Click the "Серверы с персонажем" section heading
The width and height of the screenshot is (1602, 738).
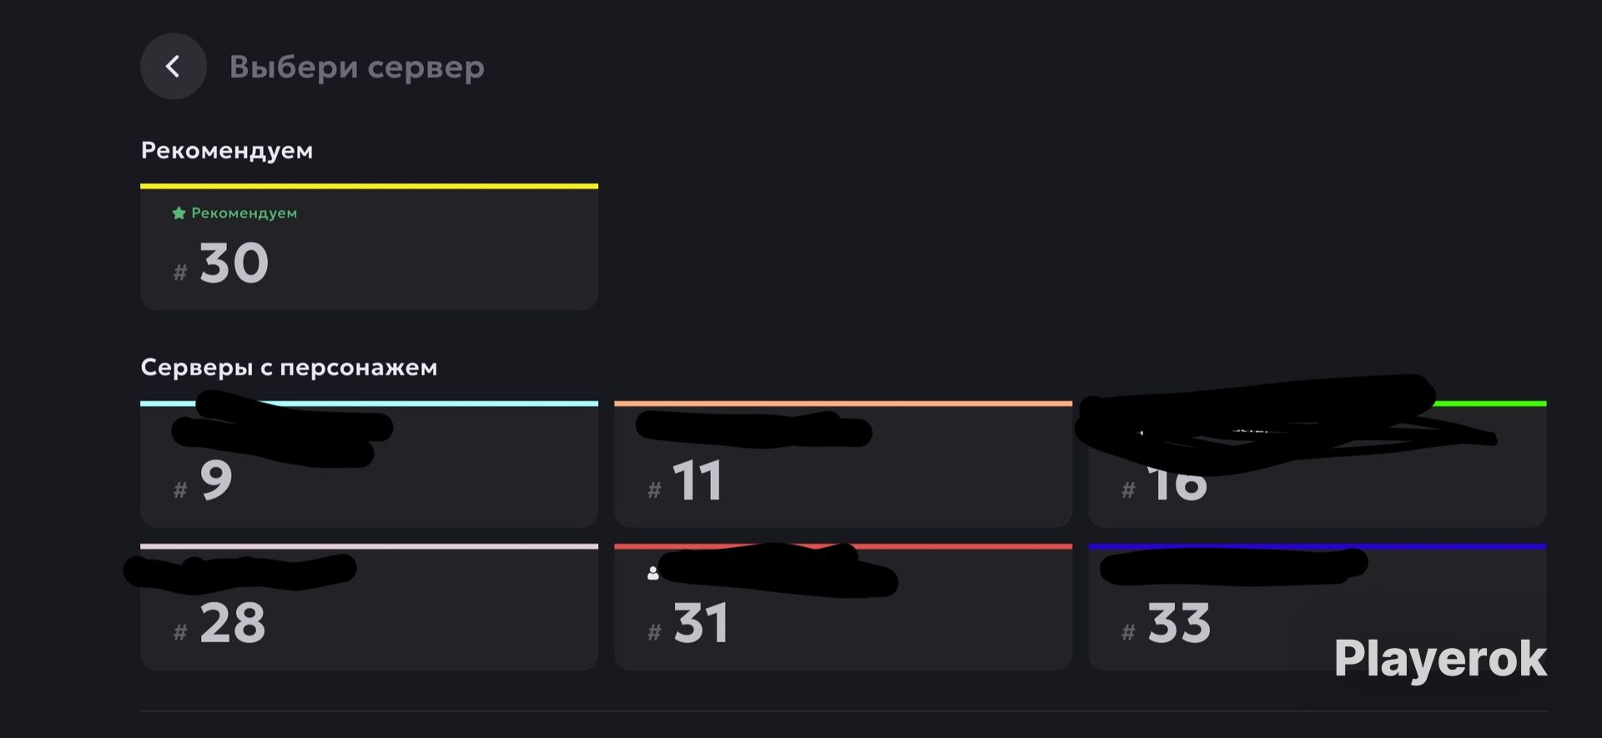289,367
